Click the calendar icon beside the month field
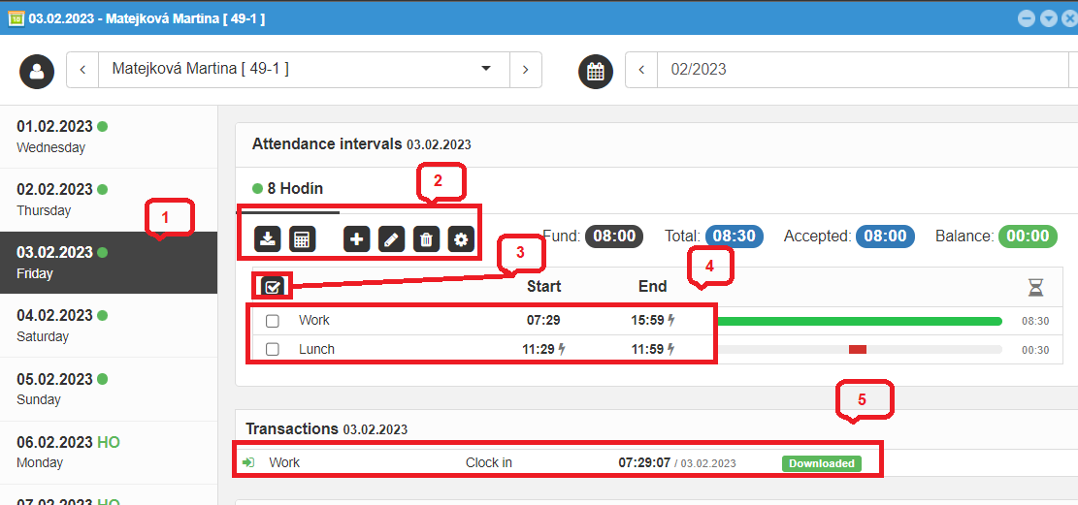 [x=596, y=71]
